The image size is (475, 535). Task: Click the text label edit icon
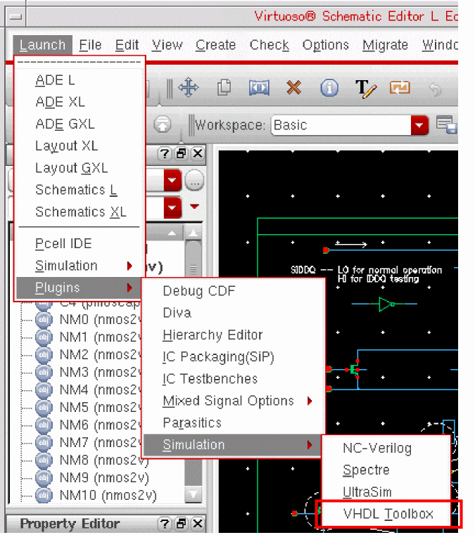pyautogui.click(x=366, y=89)
